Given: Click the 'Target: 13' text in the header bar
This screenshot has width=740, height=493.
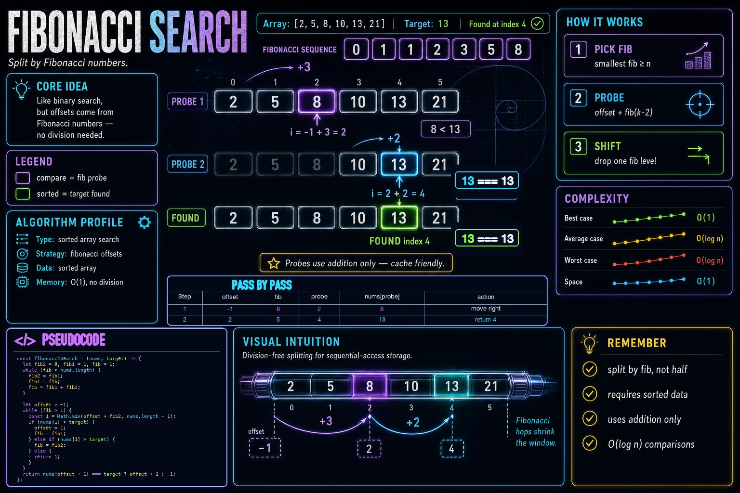Looking at the screenshot, I should click(426, 24).
